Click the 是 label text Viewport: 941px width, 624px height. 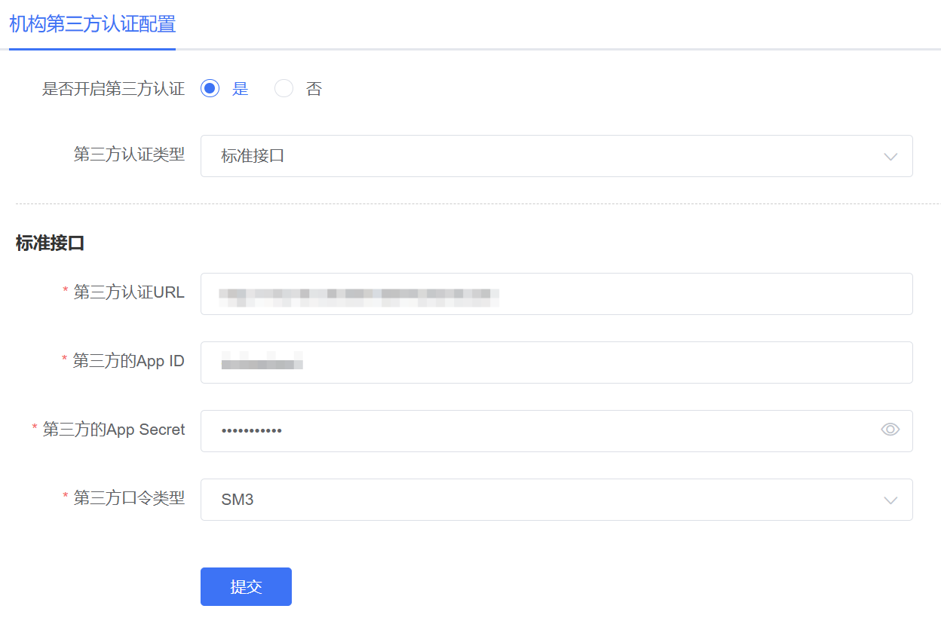tap(240, 89)
